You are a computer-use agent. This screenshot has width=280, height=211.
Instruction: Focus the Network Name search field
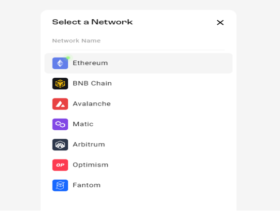138,41
